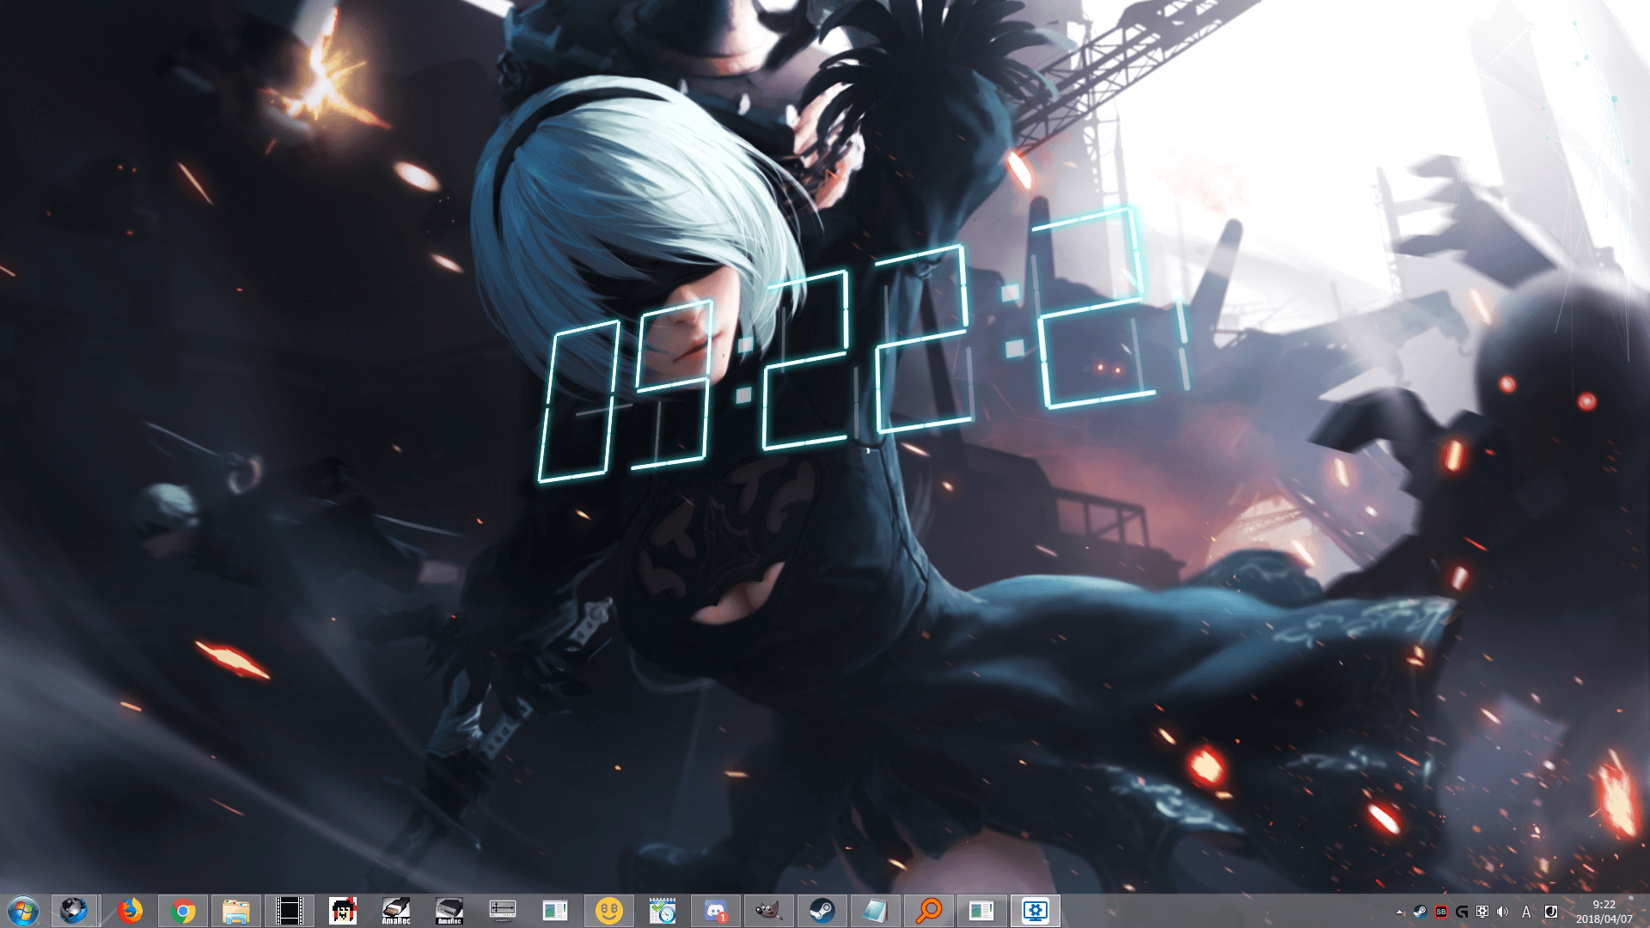Viewport: 1650px width, 928px height.
Task: Open the IME pad tray icon
Action: tap(1551, 912)
